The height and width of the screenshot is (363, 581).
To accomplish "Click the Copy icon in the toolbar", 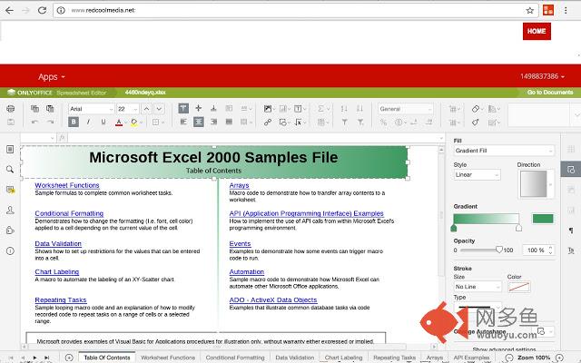I will coord(34,109).
